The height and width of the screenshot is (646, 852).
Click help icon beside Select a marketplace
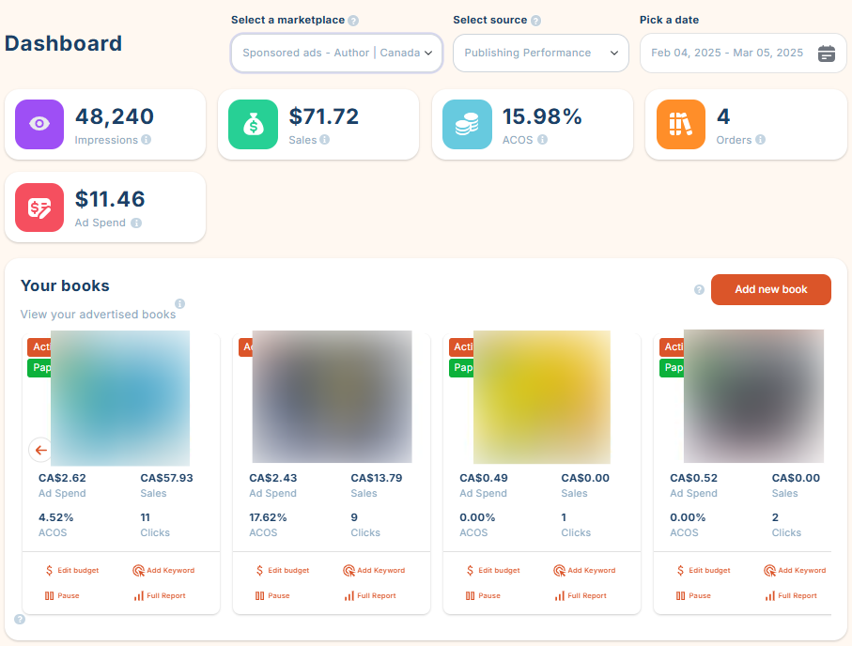[353, 21]
